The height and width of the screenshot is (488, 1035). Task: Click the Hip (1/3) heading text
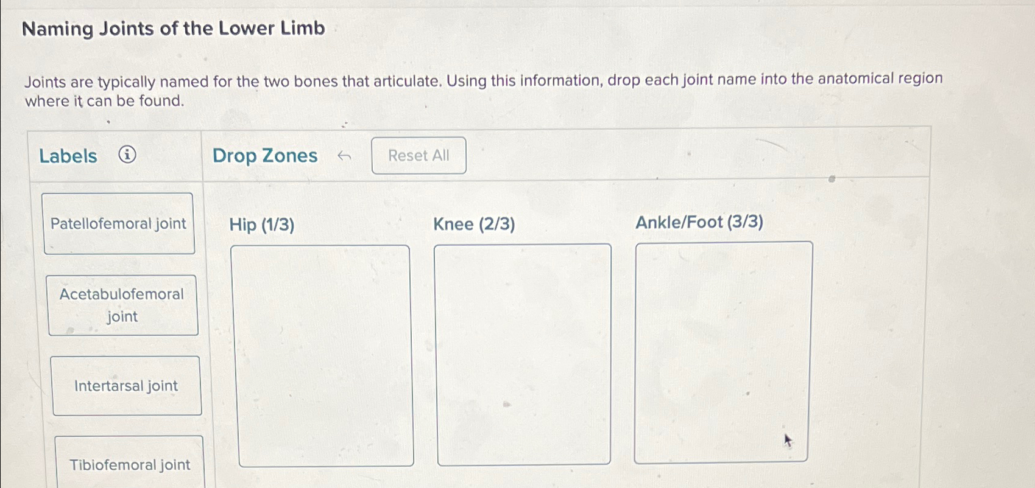point(262,225)
